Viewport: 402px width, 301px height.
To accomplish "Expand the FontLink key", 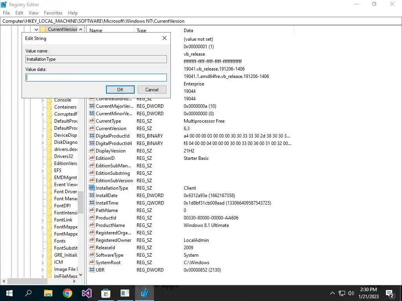I will click(43, 220).
